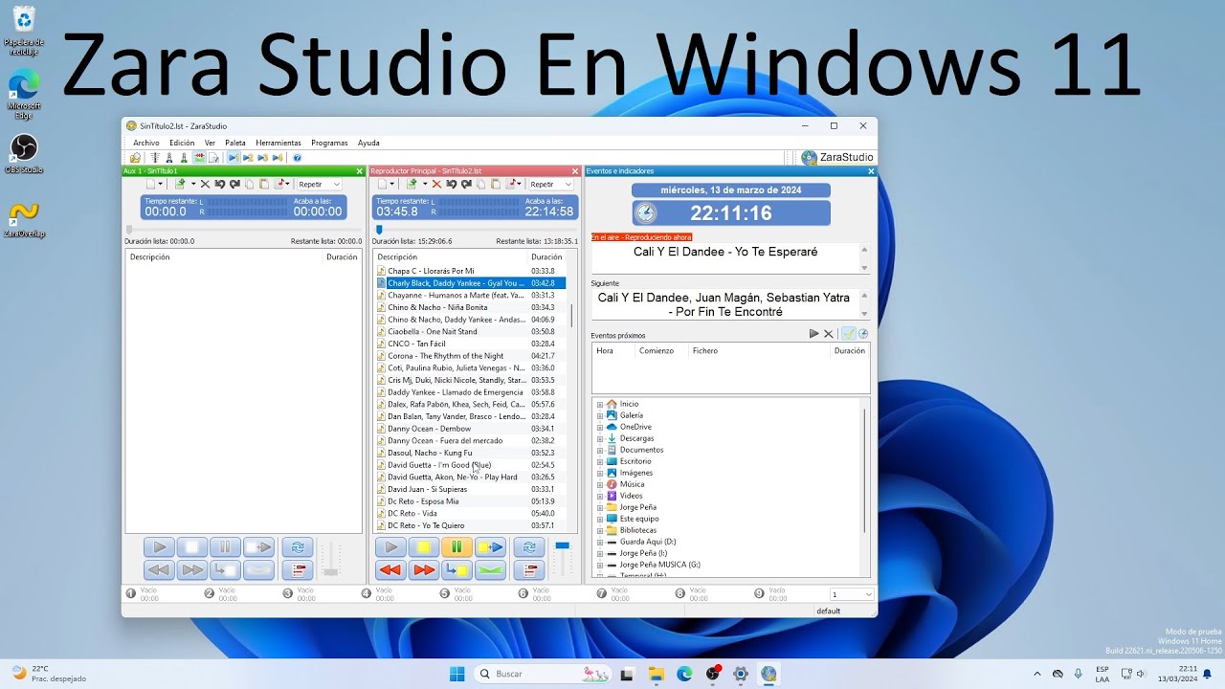Click loop refresh button in main player

pos(529,547)
